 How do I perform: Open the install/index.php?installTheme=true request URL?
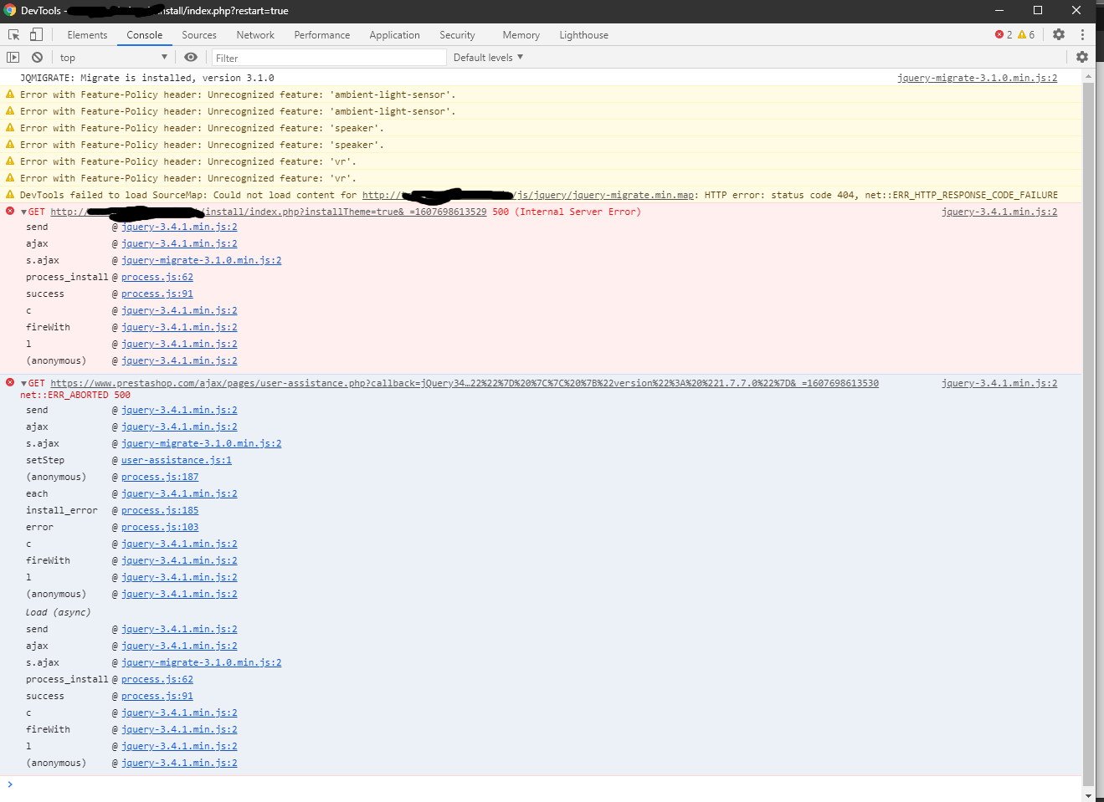tap(268, 212)
